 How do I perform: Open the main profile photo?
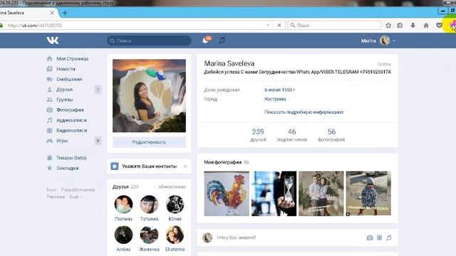tap(149, 96)
